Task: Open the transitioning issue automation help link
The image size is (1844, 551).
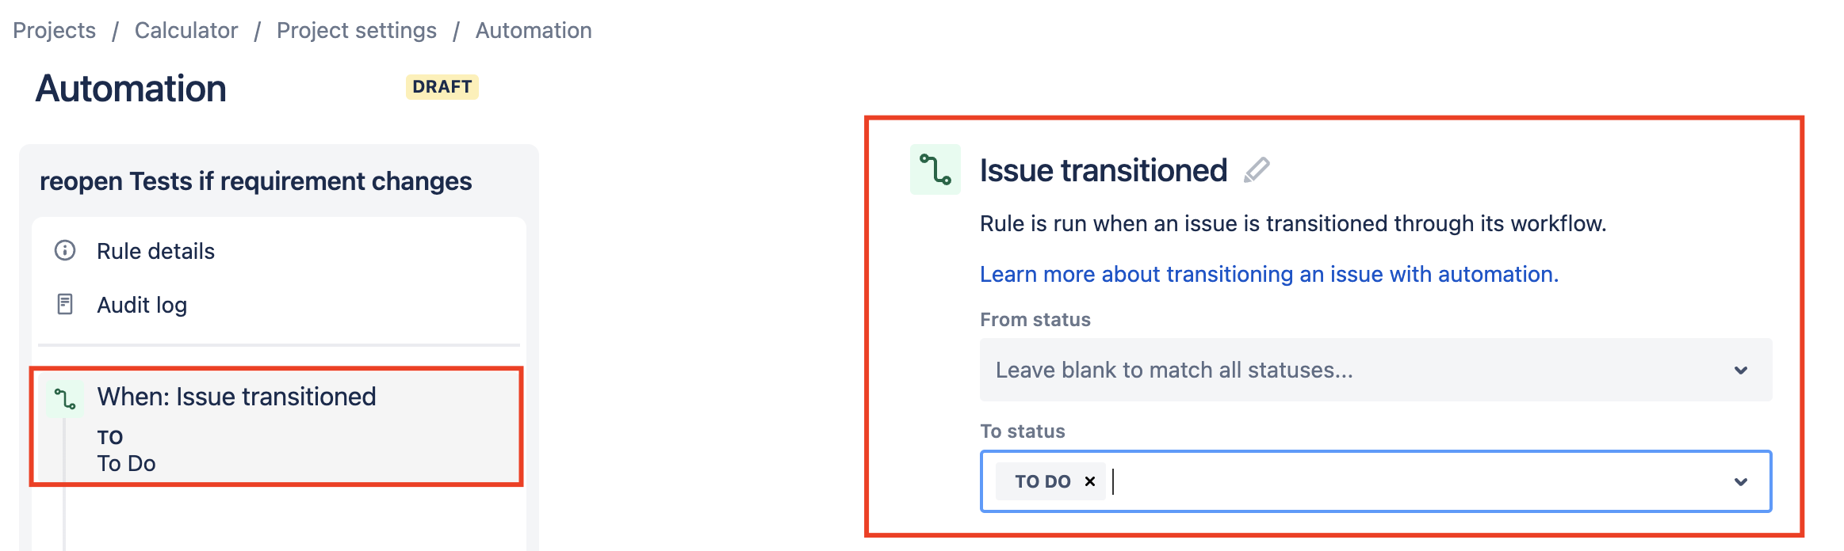Action: click(1269, 274)
